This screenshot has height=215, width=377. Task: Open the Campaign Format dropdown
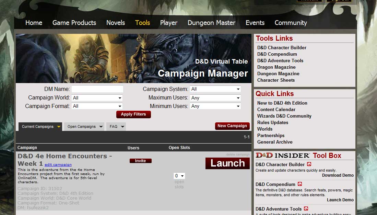point(97,106)
